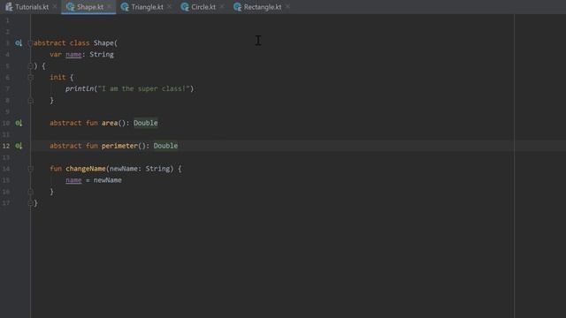Close the Rectangle.kt tab
Screen dimensions: 566x318
[x=287, y=7]
